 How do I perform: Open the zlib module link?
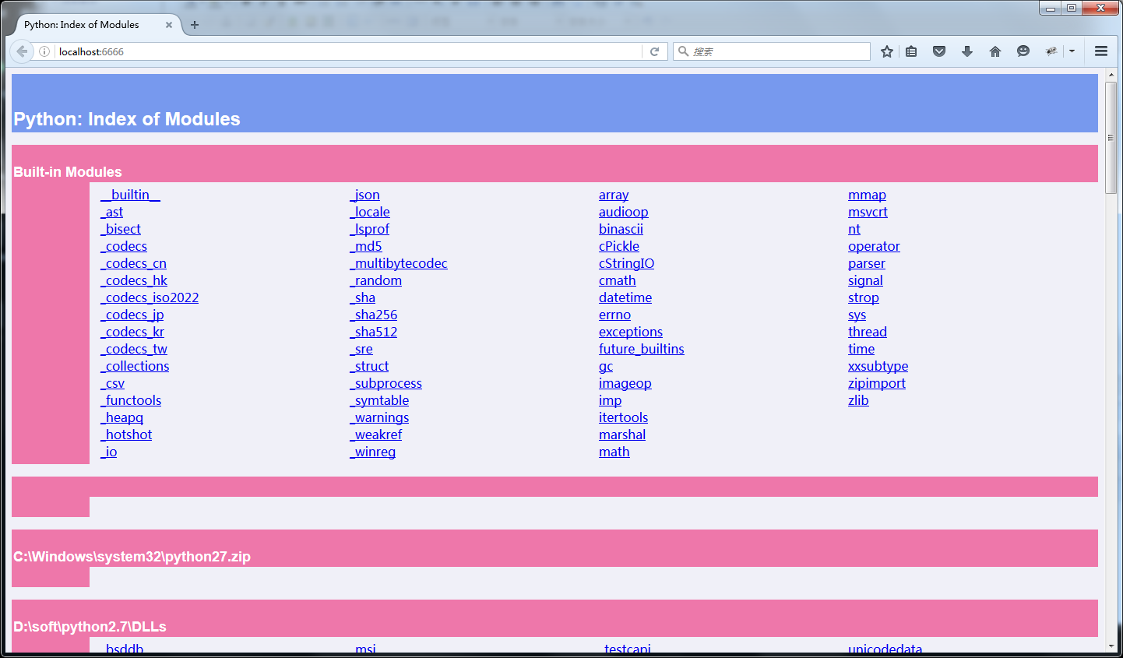coord(858,400)
